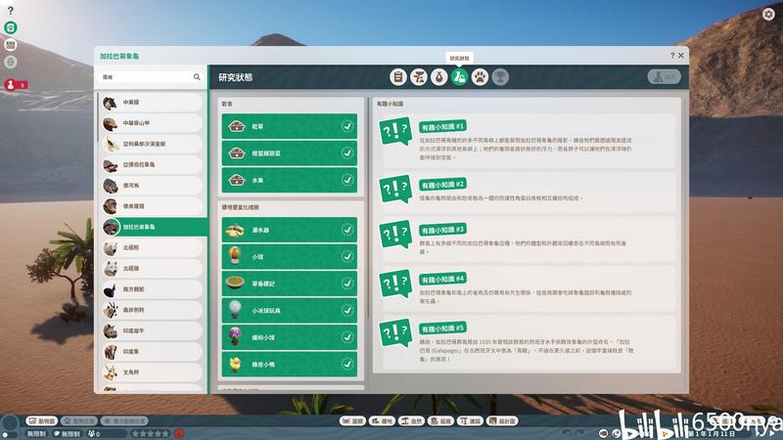783x440 pixels.
Task: Select the highlighted 加拉巴哥象龜 entry
Action: tap(155, 227)
